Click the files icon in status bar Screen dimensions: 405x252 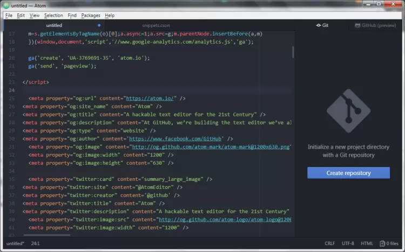(382, 243)
